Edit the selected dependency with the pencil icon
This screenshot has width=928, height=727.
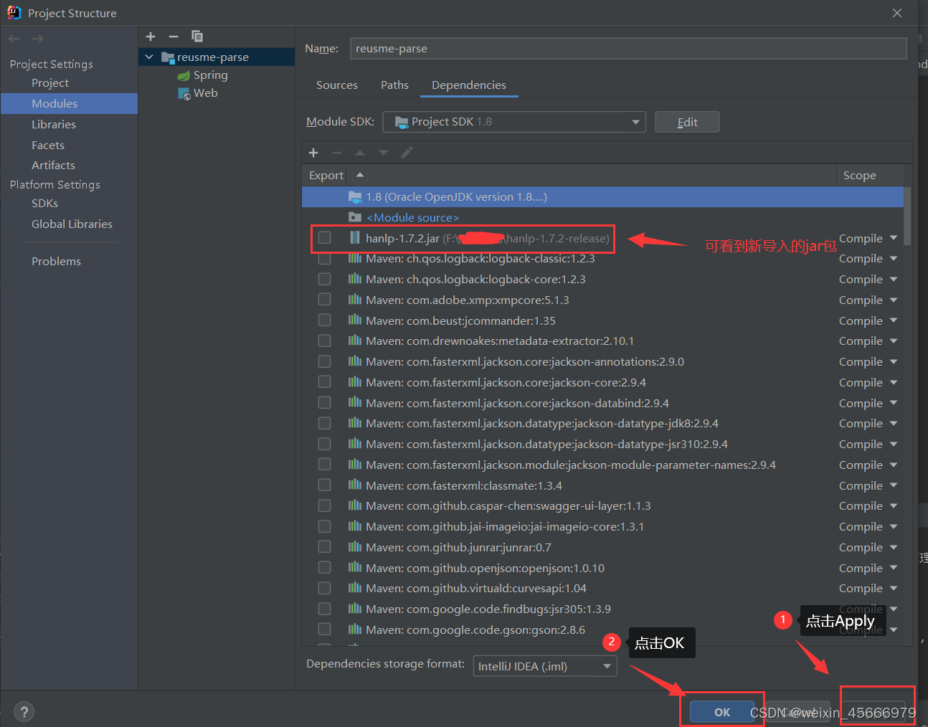pyautogui.click(x=406, y=153)
